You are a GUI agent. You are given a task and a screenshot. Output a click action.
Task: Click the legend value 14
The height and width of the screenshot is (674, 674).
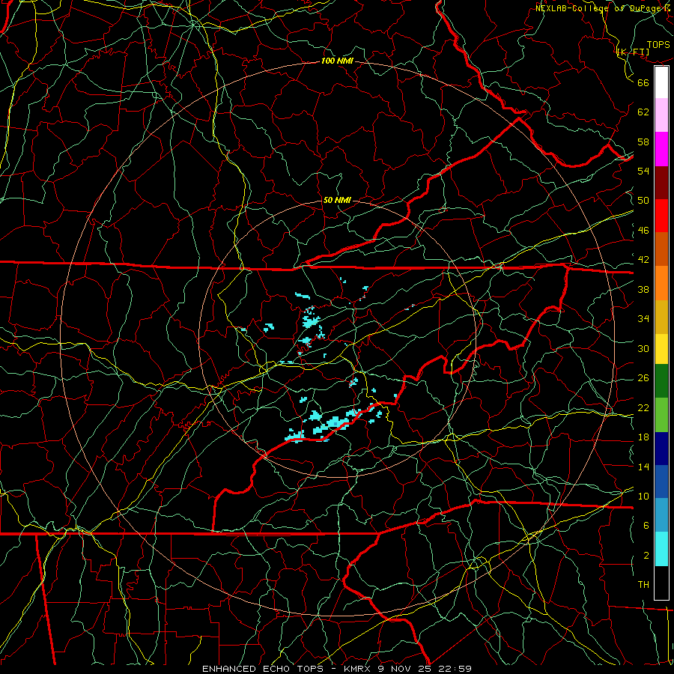tap(643, 467)
